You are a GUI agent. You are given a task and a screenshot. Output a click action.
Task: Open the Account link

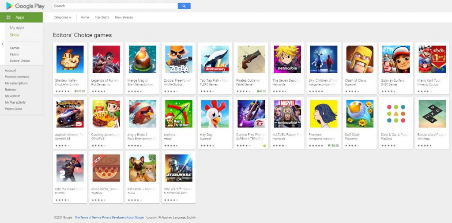(11, 70)
